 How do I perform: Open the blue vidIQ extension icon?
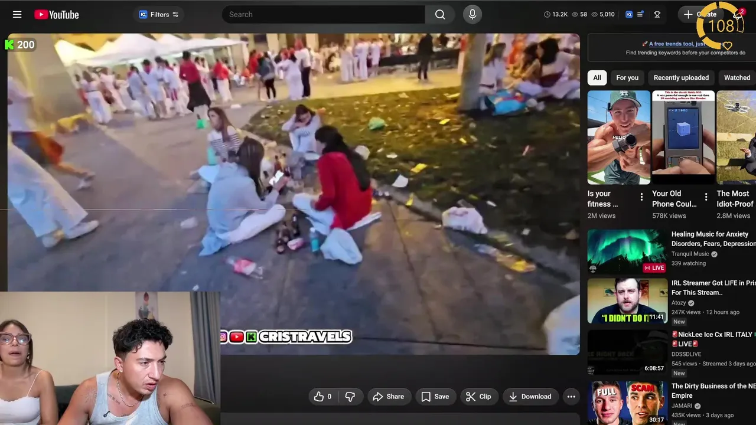click(x=629, y=15)
